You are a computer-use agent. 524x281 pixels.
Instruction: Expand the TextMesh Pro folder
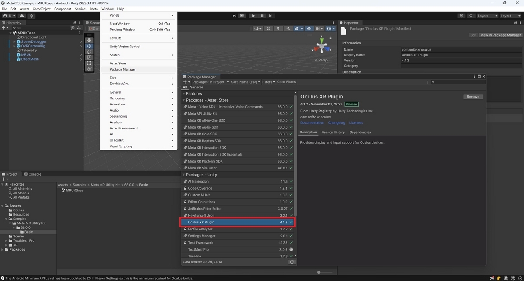coord(6,240)
